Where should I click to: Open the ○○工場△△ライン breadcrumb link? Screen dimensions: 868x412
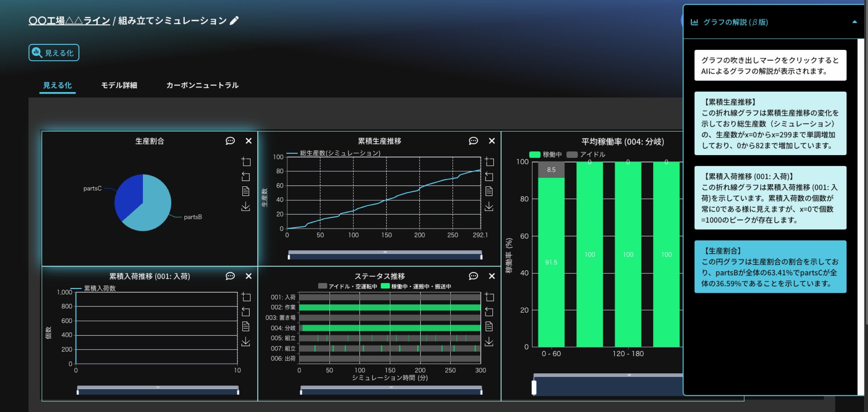coord(69,21)
